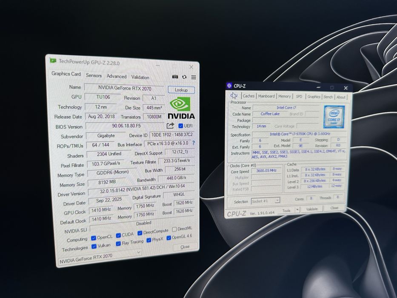
Task: Click the Lookup button
Action: [181, 90]
